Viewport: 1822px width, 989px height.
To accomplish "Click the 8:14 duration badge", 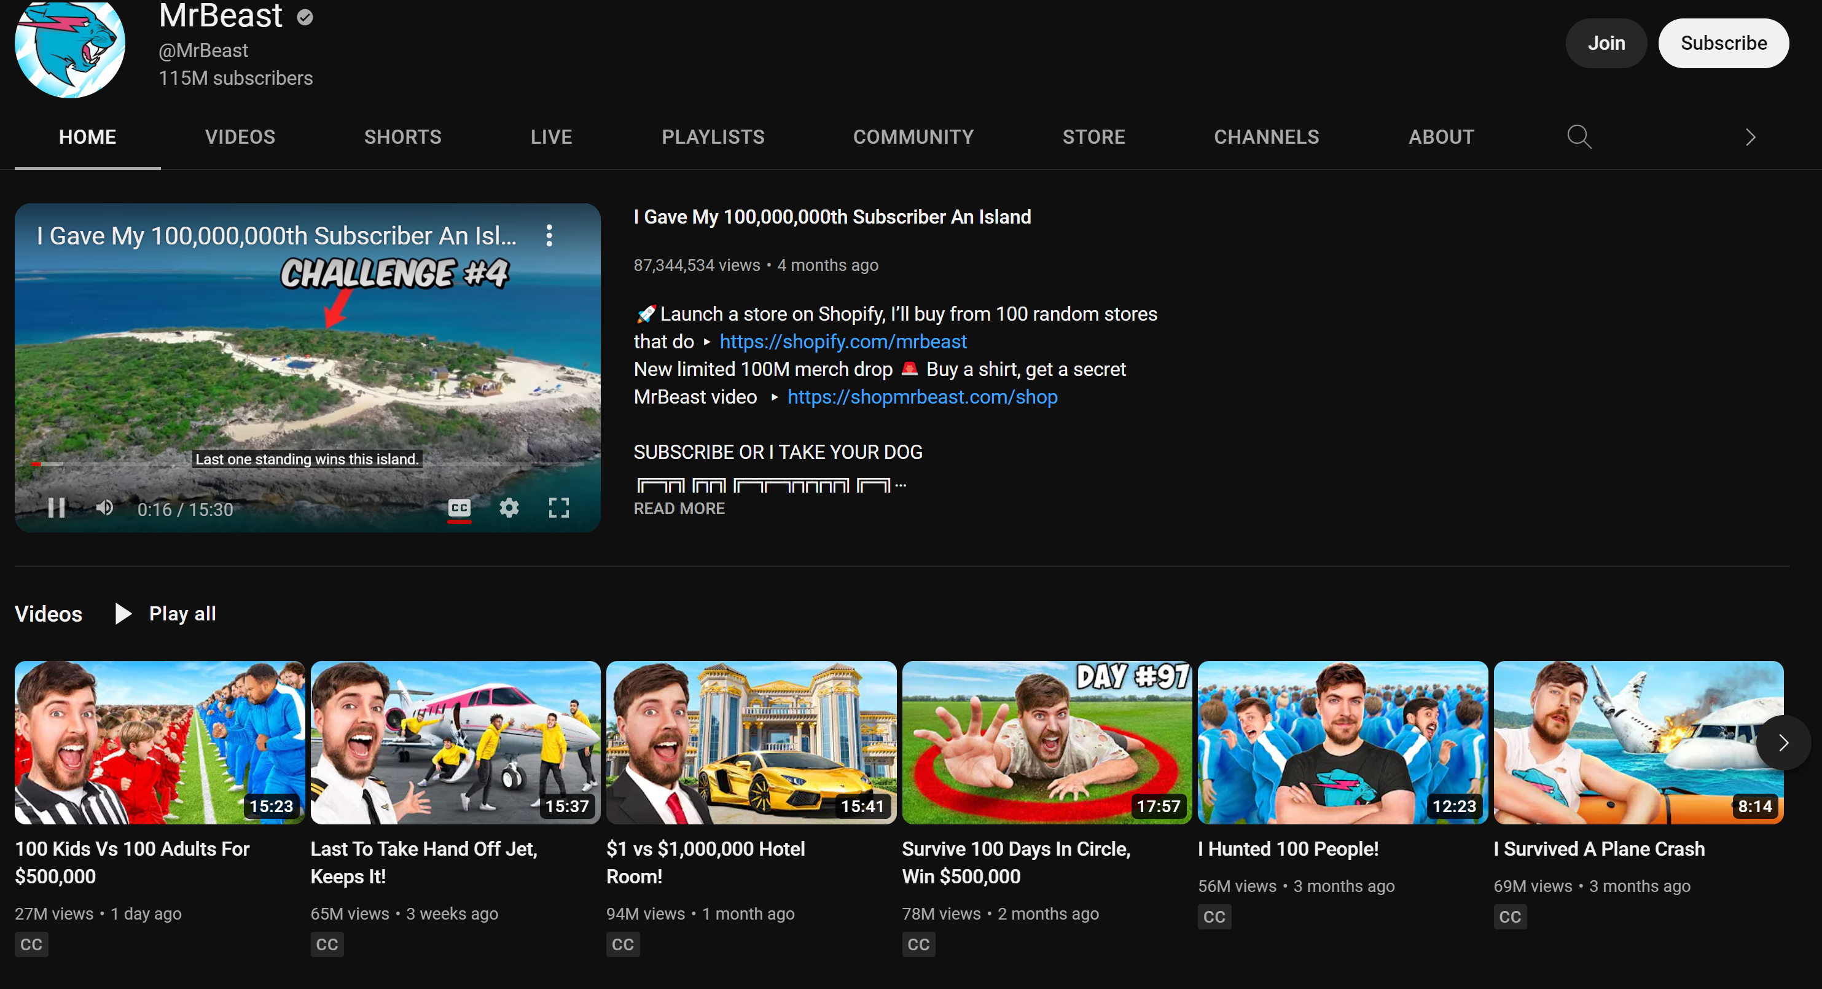I will [x=1755, y=807].
